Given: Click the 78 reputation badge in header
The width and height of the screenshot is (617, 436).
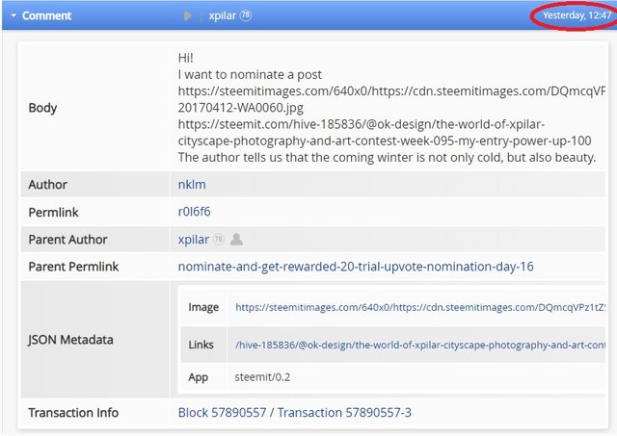Looking at the screenshot, I should (x=246, y=15).
